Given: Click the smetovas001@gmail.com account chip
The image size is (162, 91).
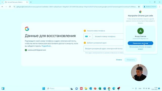Looking at the screenshot, I should coord(35,50).
